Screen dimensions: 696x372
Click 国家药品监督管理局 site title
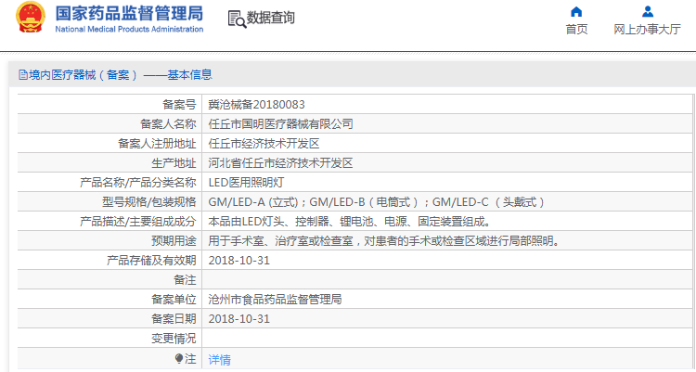[x=129, y=13]
